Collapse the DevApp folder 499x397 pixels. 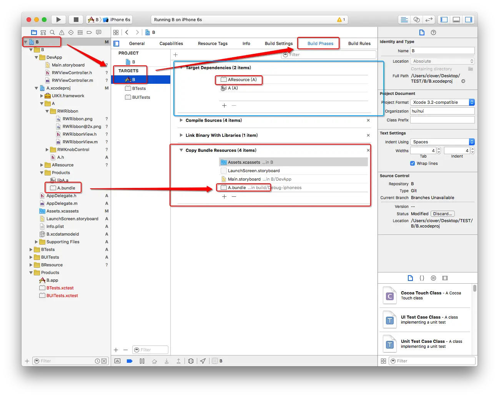tap(37, 57)
